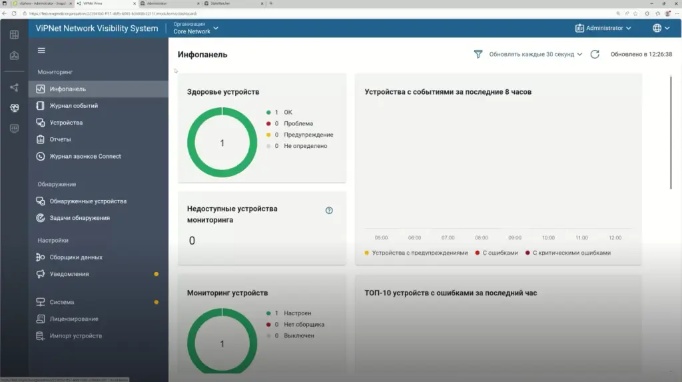
Task: Toggle OK legend item in Здоровье устройств
Action: [x=279, y=113]
